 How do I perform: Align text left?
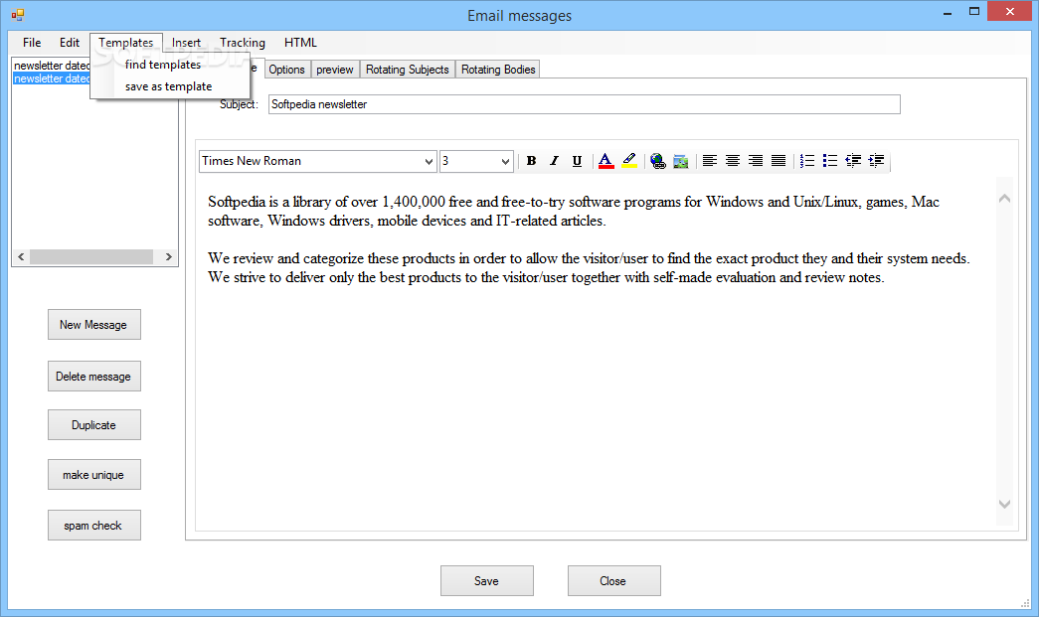click(710, 161)
